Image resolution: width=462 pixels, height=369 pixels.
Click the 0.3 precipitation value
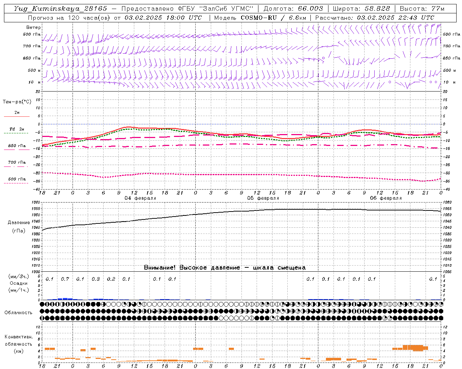[x=96, y=279]
